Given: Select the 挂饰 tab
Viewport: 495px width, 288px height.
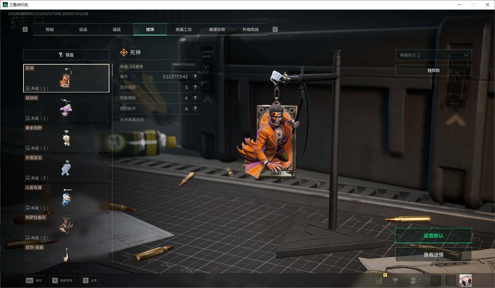Looking at the screenshot, I should click(x=150, y=29).
